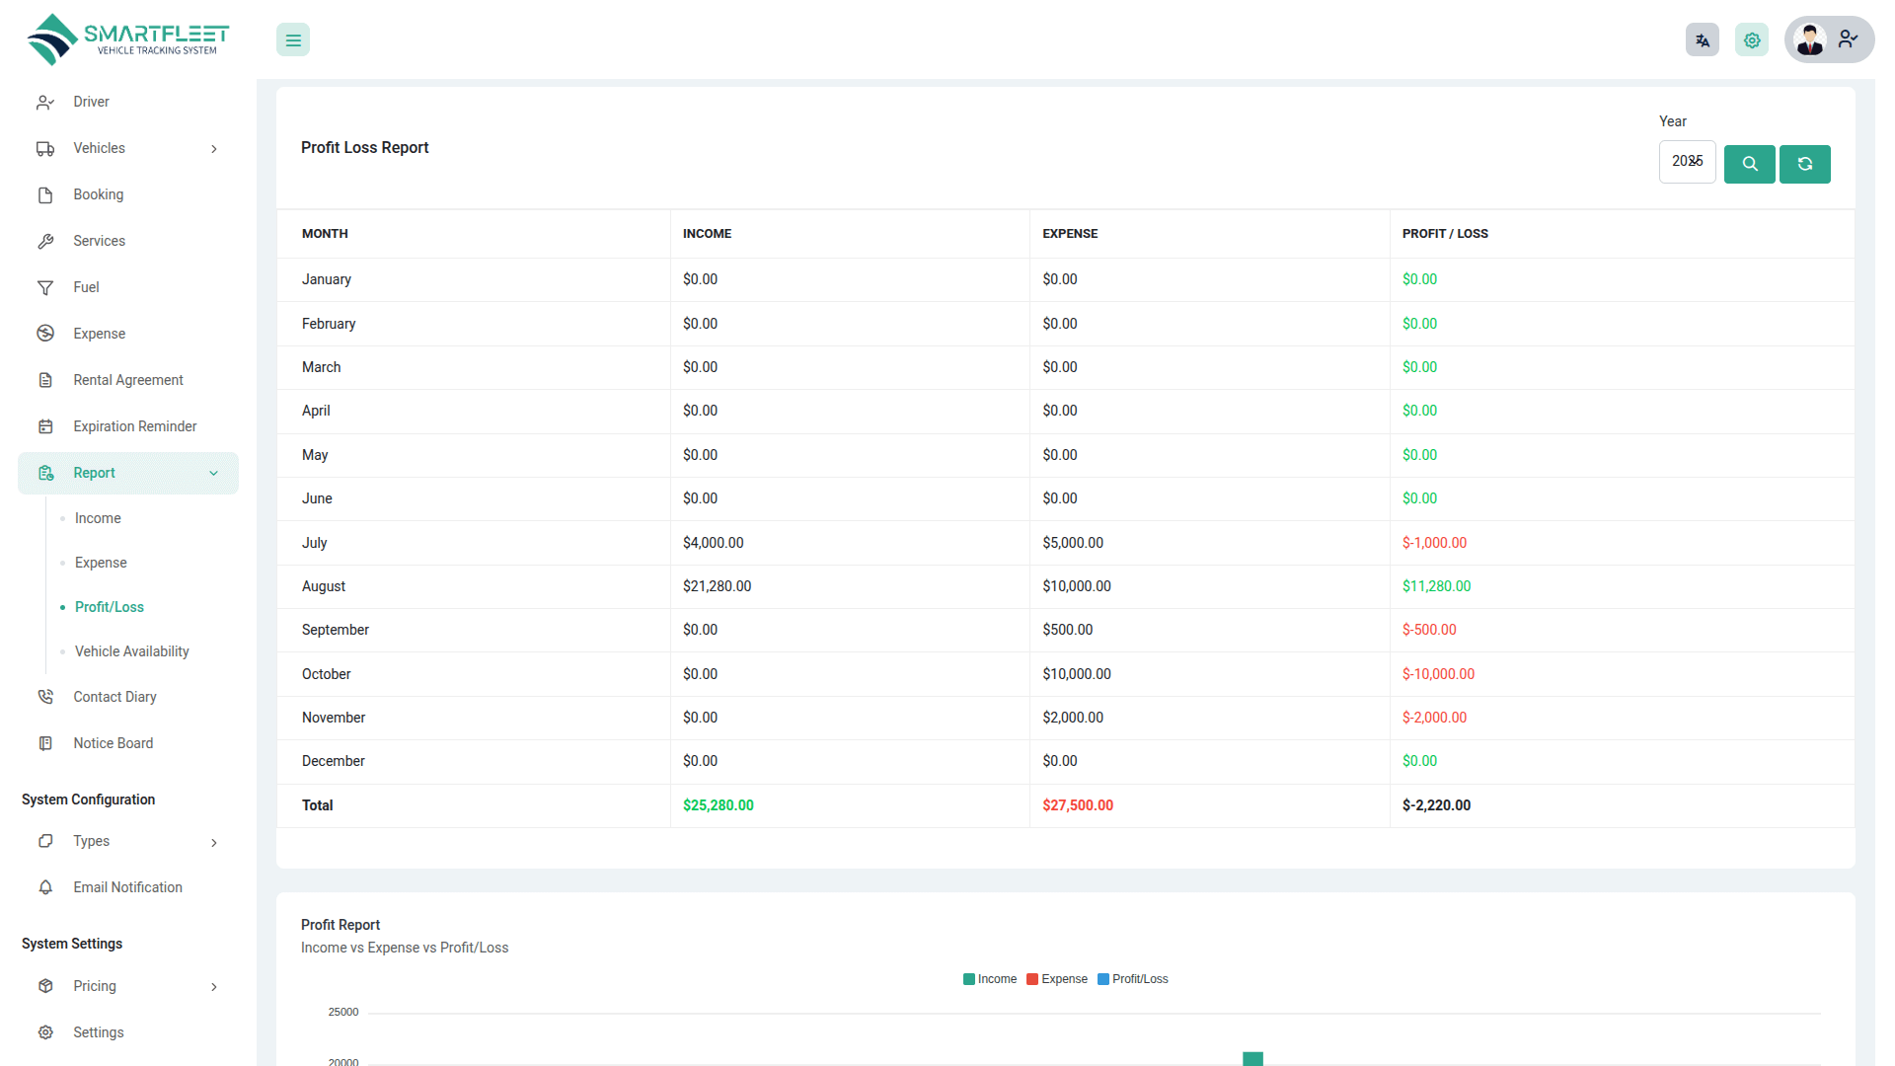Open Vehicle Availability report

click(131, 651)
